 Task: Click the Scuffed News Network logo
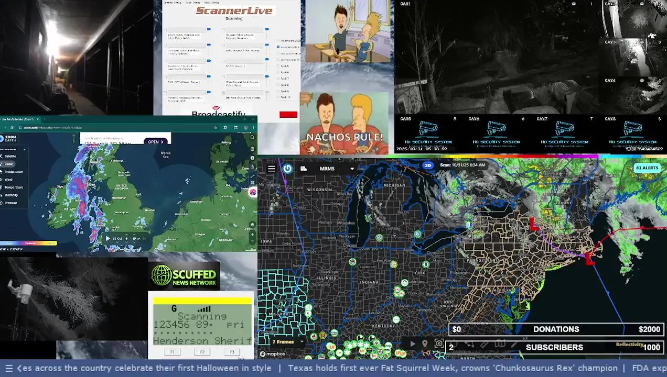184,276
